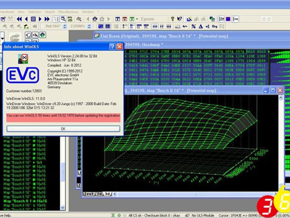Click 'WinOLS Version 2.24.00 for 32 Bit' text
290x218 pixels.
pos(72,56)
